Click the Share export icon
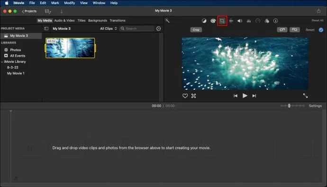327x187 pixels. click(x=318, y=11)
